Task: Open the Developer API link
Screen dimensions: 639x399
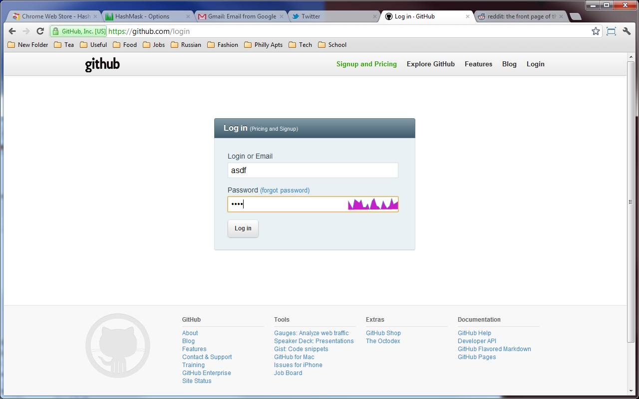Action: (477, 341)
